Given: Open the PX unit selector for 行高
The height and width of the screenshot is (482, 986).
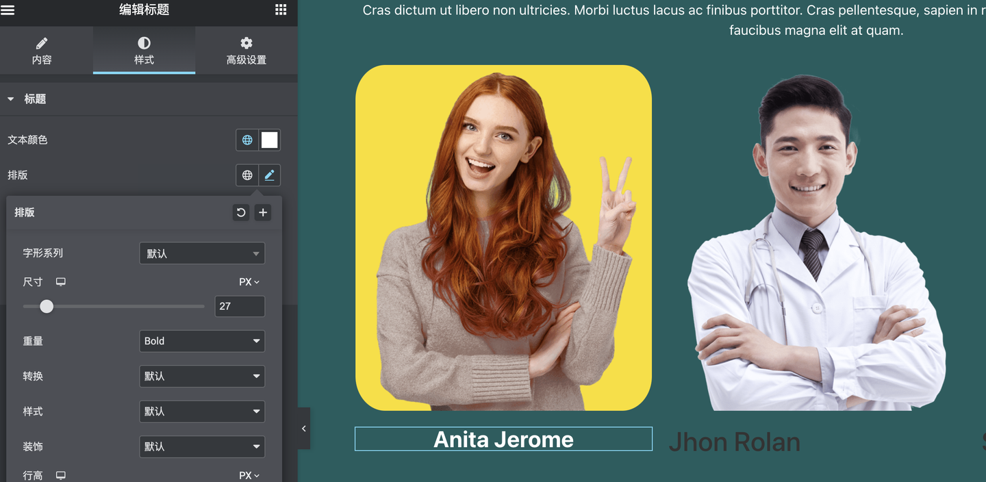Looking at the screenshot, I should [249, 475].
